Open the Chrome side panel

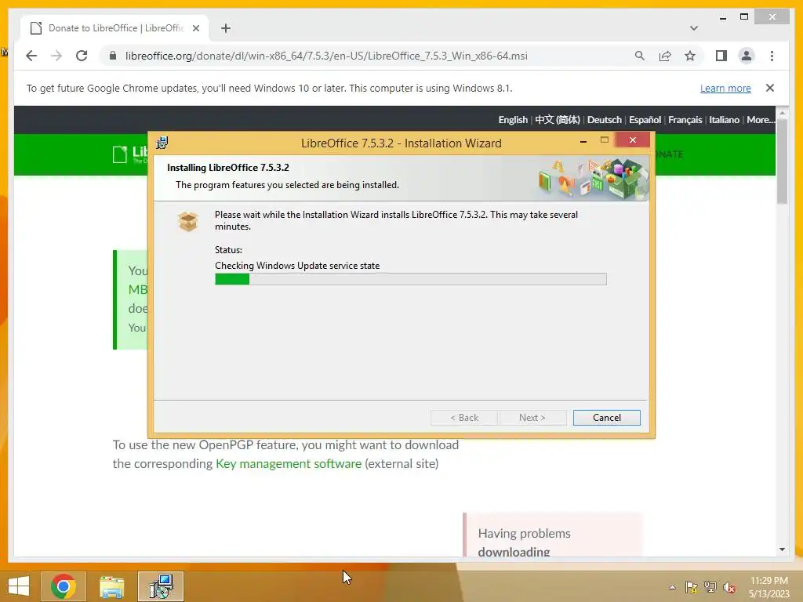(721, 56)
